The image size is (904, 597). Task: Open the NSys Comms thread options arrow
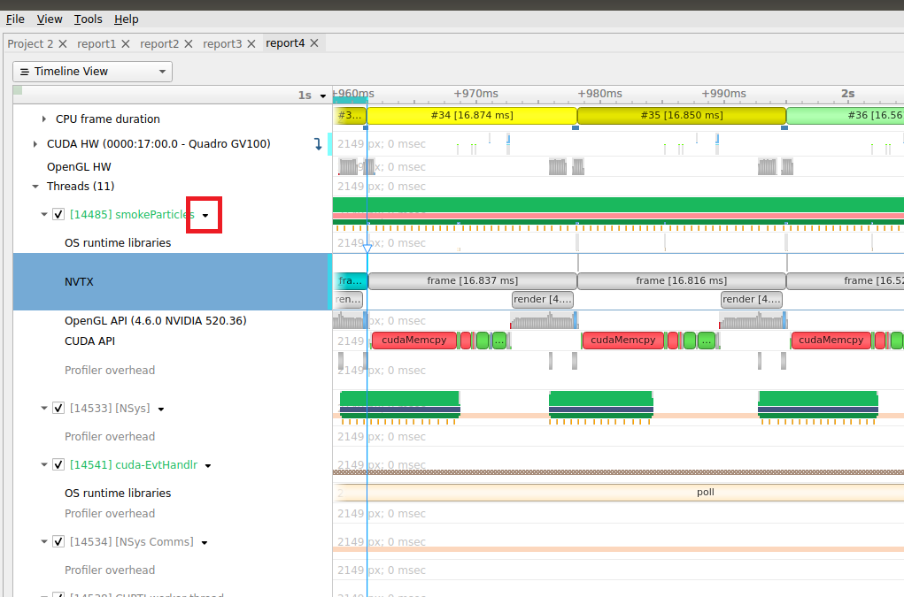coord(205,542)
